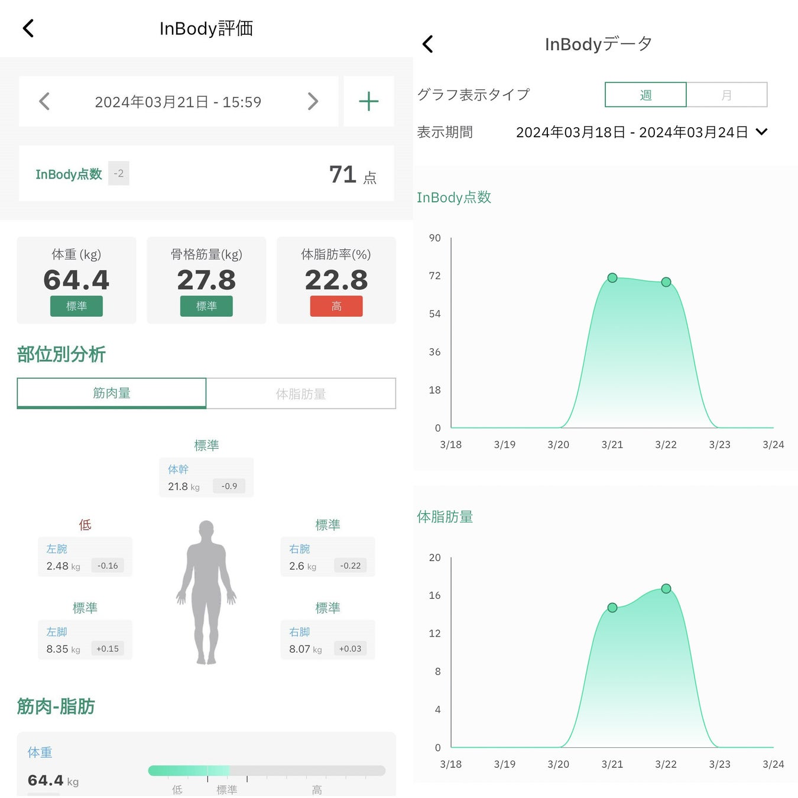Tap the +0.03 change value for 右脚
This screenshot has height=798, width=798.
(351, 648)
